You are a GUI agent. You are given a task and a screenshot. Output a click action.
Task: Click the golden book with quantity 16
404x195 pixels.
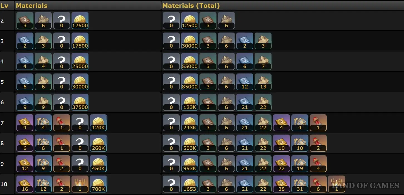[x=25, y=184]
